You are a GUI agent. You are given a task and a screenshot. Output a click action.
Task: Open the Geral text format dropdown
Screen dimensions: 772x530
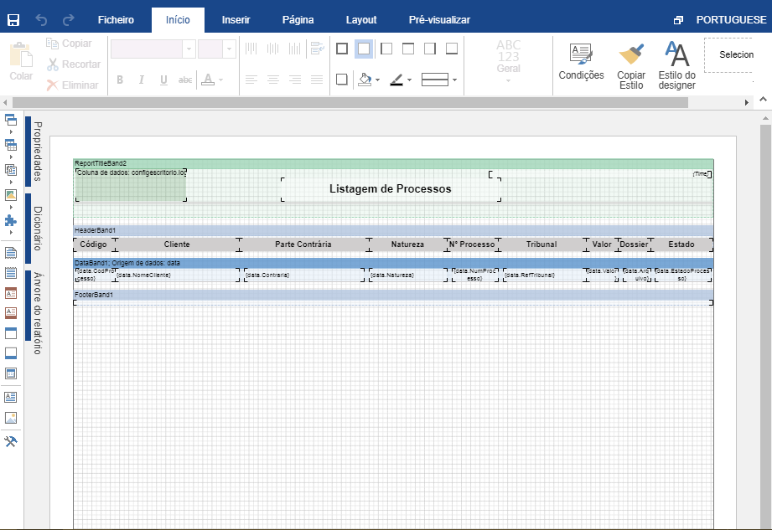coord(508,62)
